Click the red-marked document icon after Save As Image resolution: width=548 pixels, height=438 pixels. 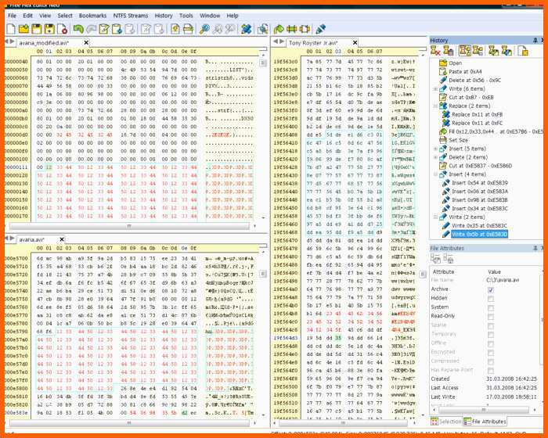coord(62,29)
